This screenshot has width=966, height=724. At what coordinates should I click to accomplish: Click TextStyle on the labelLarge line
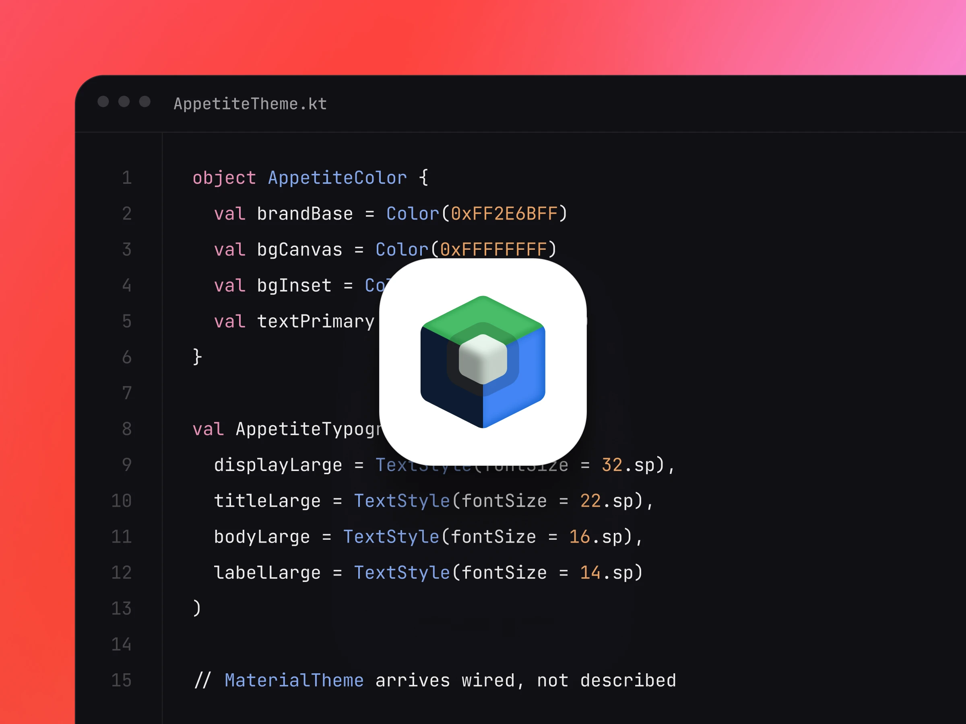pos(402,573)
